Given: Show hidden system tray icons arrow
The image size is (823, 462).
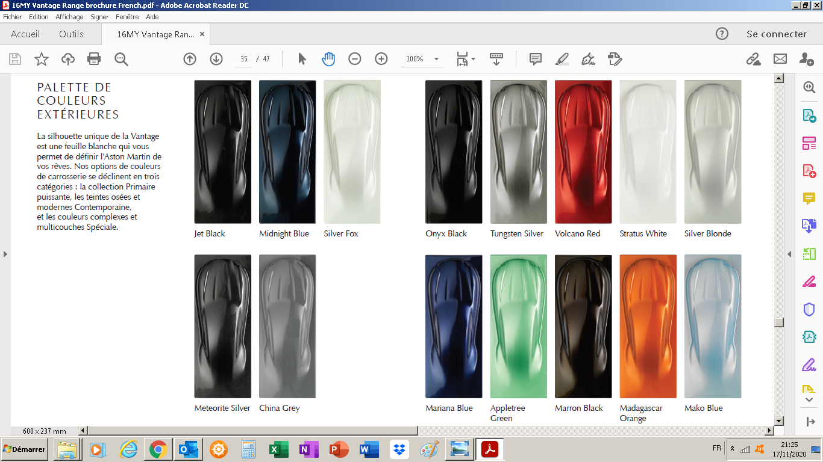Looking at the screenshot, I should tap(732, 449).
